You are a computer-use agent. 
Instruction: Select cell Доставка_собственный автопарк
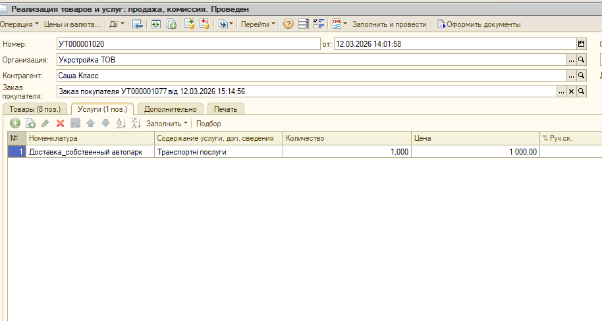point(90,152)
